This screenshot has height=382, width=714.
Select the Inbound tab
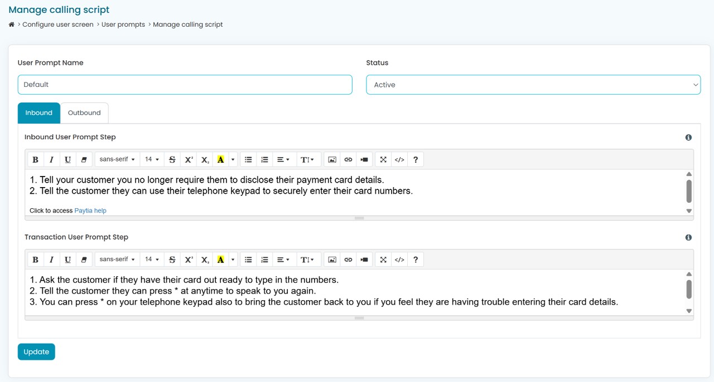point(38,113)
